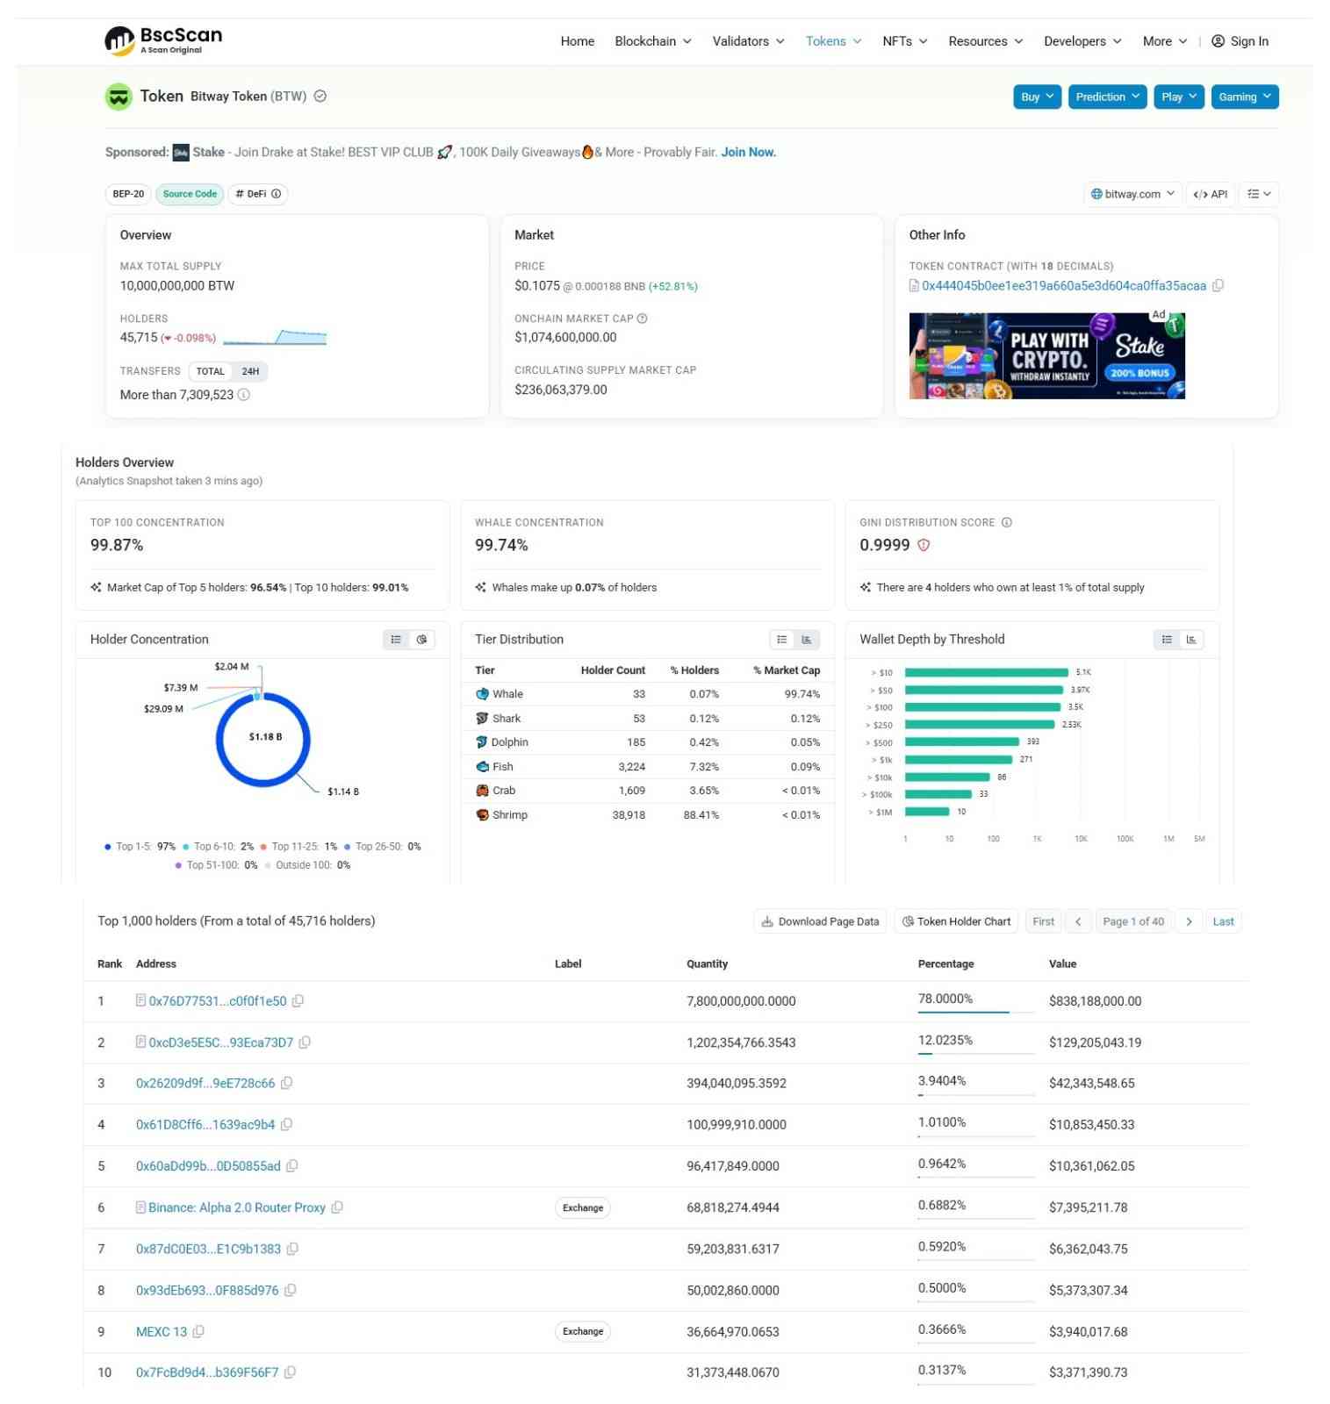Open the Play menu button

[1178, 97]
